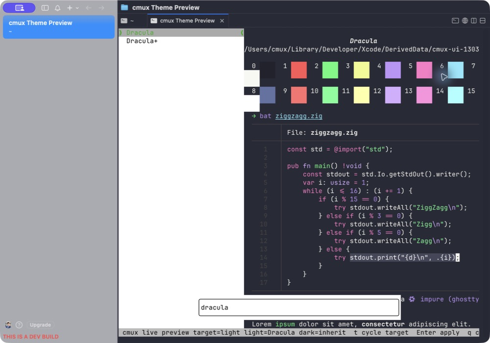The width and height of the screenshot is (490, 343).
Task: Open the help question mark icon
Action: (19, 325)
